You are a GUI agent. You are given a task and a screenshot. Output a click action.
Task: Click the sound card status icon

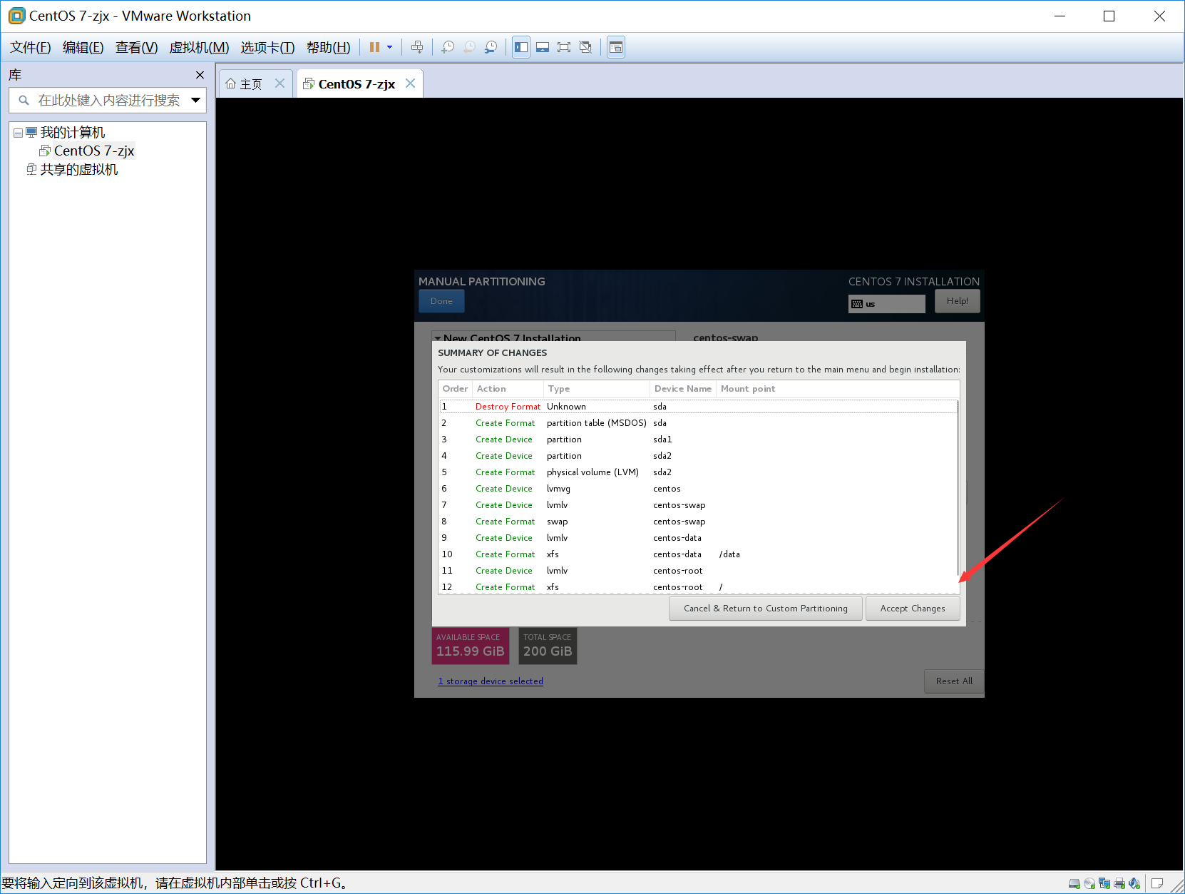[1134, 883]
